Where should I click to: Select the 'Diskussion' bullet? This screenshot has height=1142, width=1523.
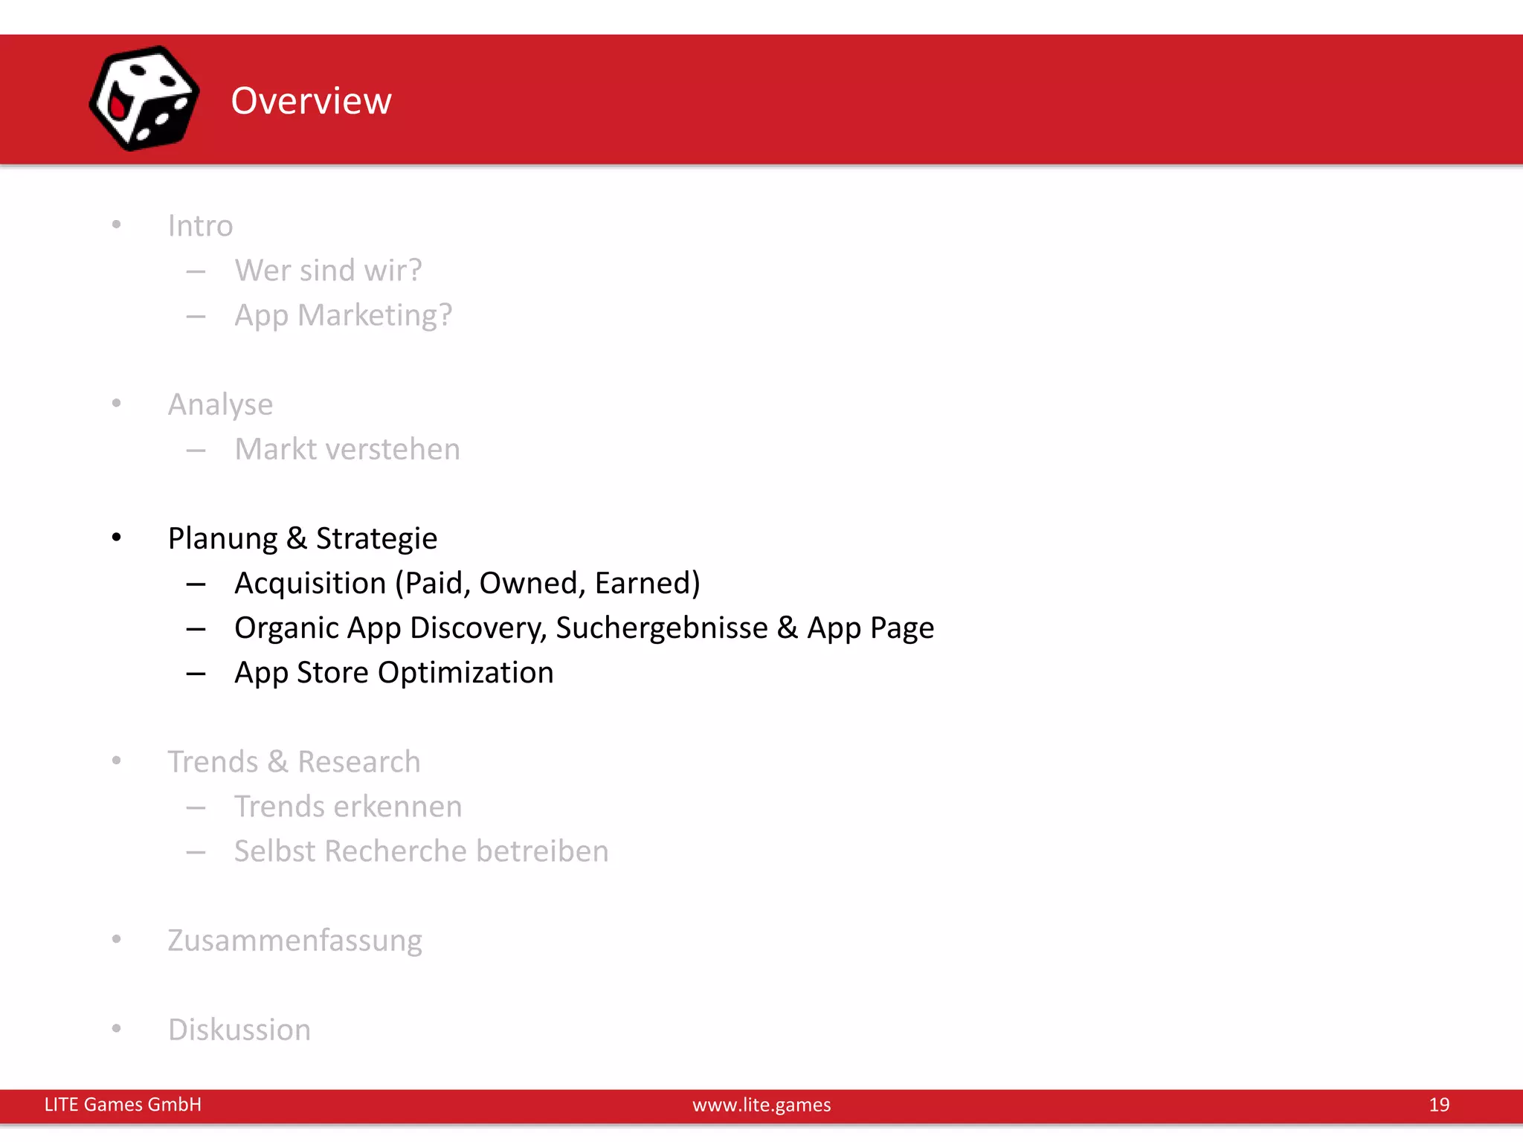tap(239, 1030)
